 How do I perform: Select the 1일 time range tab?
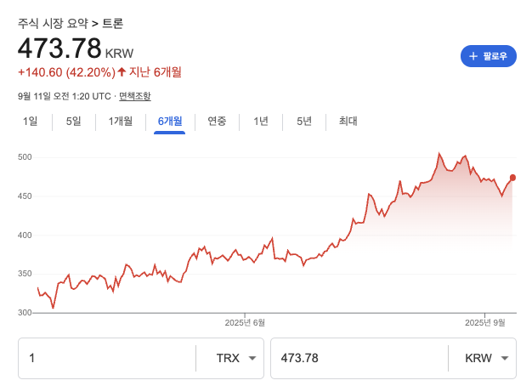[31, 121]
